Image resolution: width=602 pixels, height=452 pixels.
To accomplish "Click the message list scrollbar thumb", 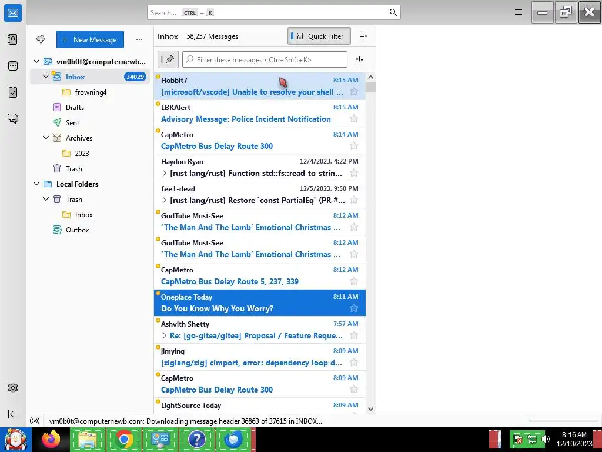I will tap(370, 87).
